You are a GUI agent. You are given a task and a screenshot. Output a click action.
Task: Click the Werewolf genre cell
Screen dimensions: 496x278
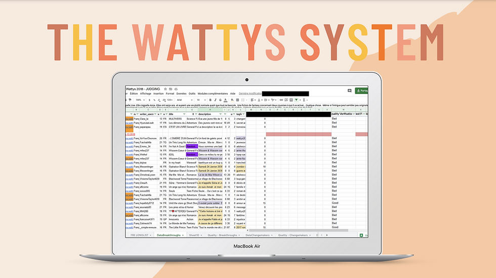[192, 163]
